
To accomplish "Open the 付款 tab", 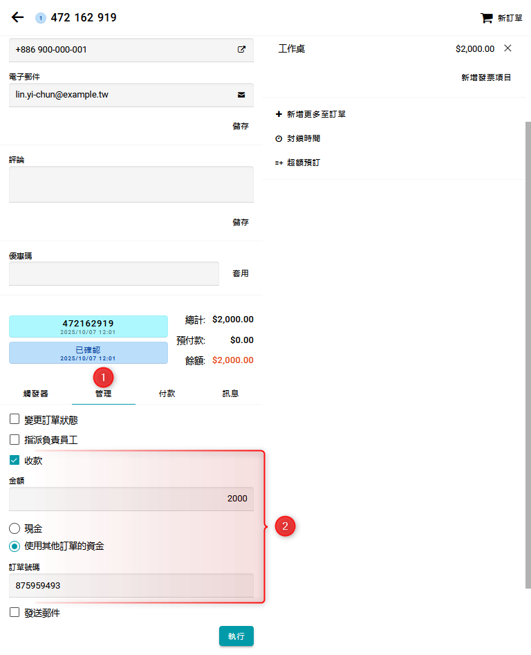I will pos(167,394).
